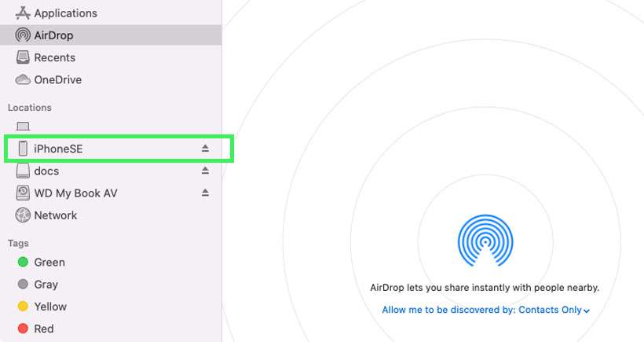This screenshot has width=644, height=342.
Task: Click the Tags section header
Action: pos(19,244)
